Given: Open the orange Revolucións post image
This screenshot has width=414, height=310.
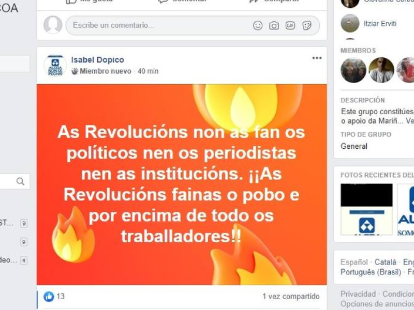Looking at the screenshot, I should tap(182, 184).
